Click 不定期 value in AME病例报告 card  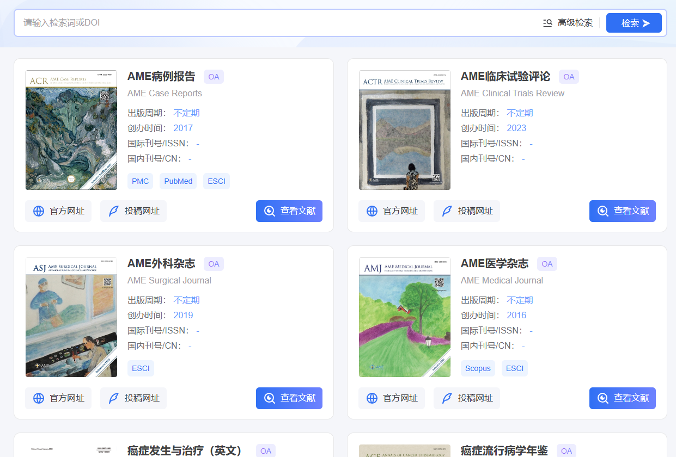pyautogui.click(x=186, y=113)
